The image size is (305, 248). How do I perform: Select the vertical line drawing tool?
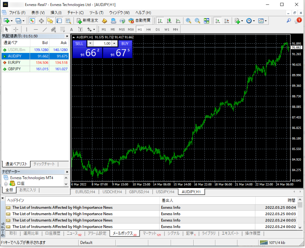[x=26, y=30]
